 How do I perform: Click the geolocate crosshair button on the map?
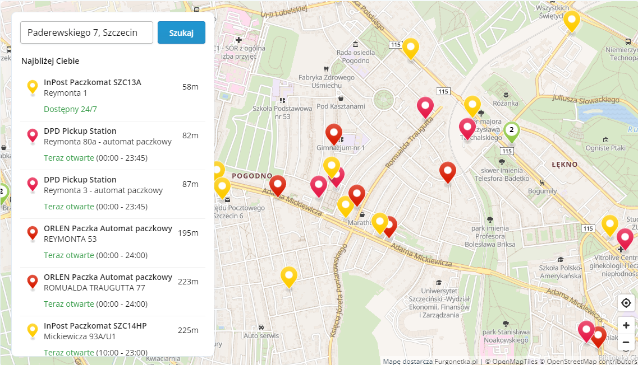pyautogui.click(x=626, y=302)
